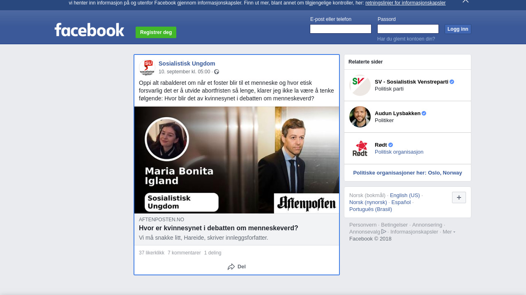This screenshot has height=295, width=526.
Task: Open Sosialistisk Ungdom profile picture
Action: (x=147, y=68)
